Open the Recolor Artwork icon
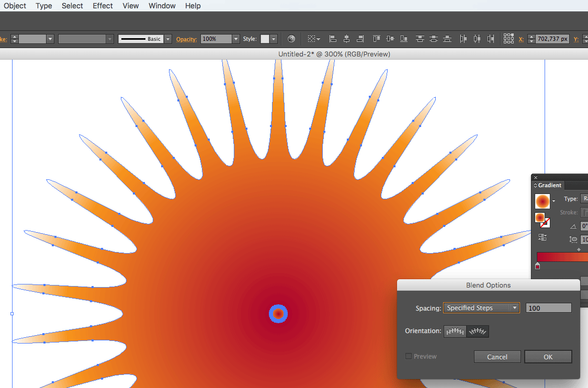This screenshot has height=388, width=588. pyautogui.click(x=291, y=38)
